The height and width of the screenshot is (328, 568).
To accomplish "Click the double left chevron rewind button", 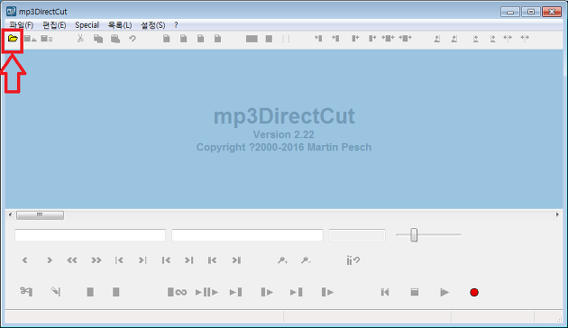I will tap(72, 260).
